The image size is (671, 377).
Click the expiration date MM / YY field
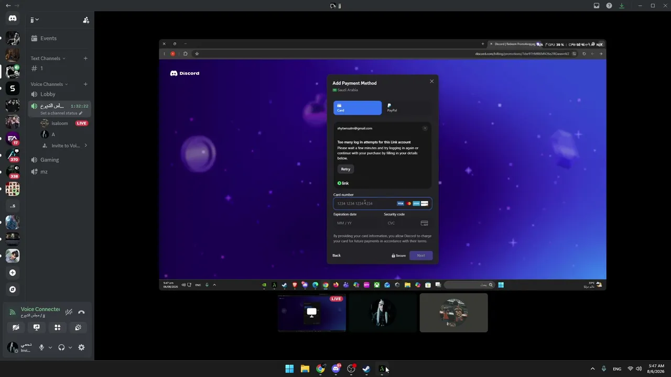[358, 223]
